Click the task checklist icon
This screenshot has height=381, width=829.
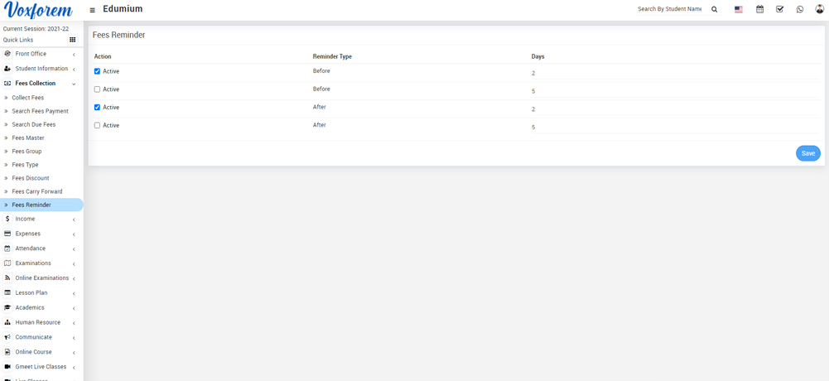(779, 9)
